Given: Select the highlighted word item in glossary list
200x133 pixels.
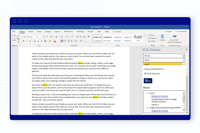Looking at the screenshot, I should tap(163, 64).
